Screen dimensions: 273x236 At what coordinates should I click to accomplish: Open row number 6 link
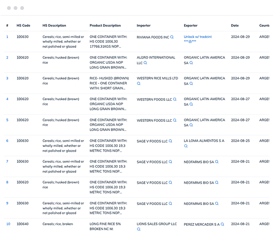coord(8,141)
